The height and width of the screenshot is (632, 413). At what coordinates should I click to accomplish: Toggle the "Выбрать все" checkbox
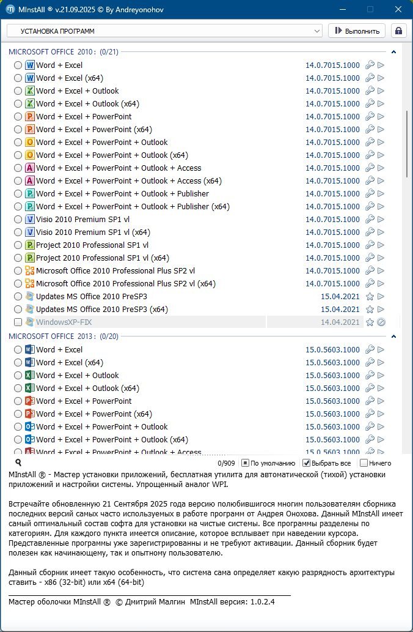pos(307,463)
